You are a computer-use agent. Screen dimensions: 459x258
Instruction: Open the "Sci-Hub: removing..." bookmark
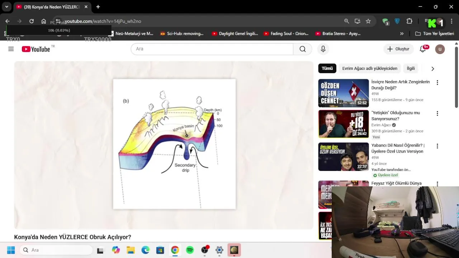pos(182,34)
